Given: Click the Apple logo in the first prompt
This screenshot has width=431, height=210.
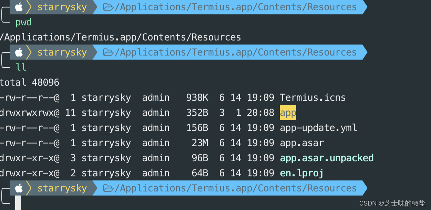Looking at the screenshot, I should tap(19, 7).
